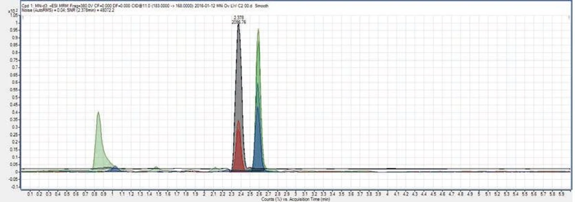Select the broad light green peak near 0.85 min
The width and height of the screenshot is (575, 202).
[x=100, y=146]
